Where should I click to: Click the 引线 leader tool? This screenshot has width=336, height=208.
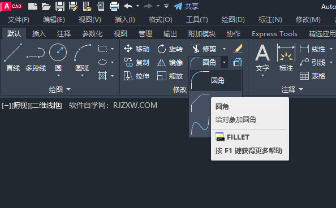pos(312,62)
